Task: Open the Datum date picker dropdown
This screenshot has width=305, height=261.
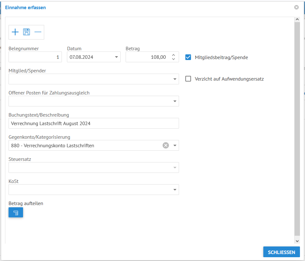Action: pyautogui.click(x=116, y=57)
